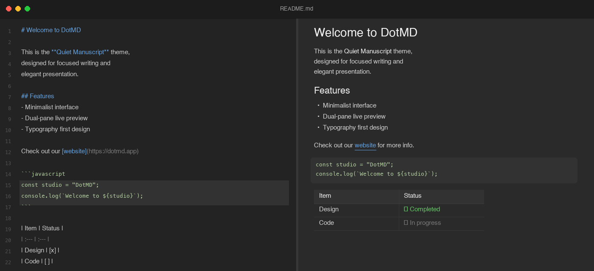Click the Features heading in the preview pane
This screenshot has height=271, width=594.
tap(332, 90)
